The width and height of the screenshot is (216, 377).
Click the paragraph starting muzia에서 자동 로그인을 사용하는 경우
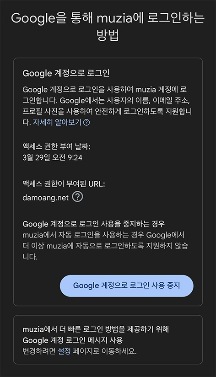click(105, 246)
